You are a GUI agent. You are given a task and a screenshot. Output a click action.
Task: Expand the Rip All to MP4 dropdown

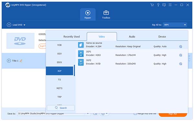175,25
